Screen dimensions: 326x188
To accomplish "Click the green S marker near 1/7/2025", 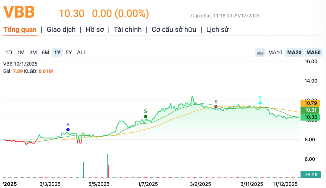I will point(145,117).
